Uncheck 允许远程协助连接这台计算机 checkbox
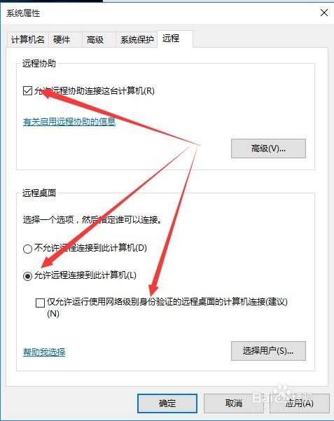Viewport: 334px width, 421px height. [27, 91]
